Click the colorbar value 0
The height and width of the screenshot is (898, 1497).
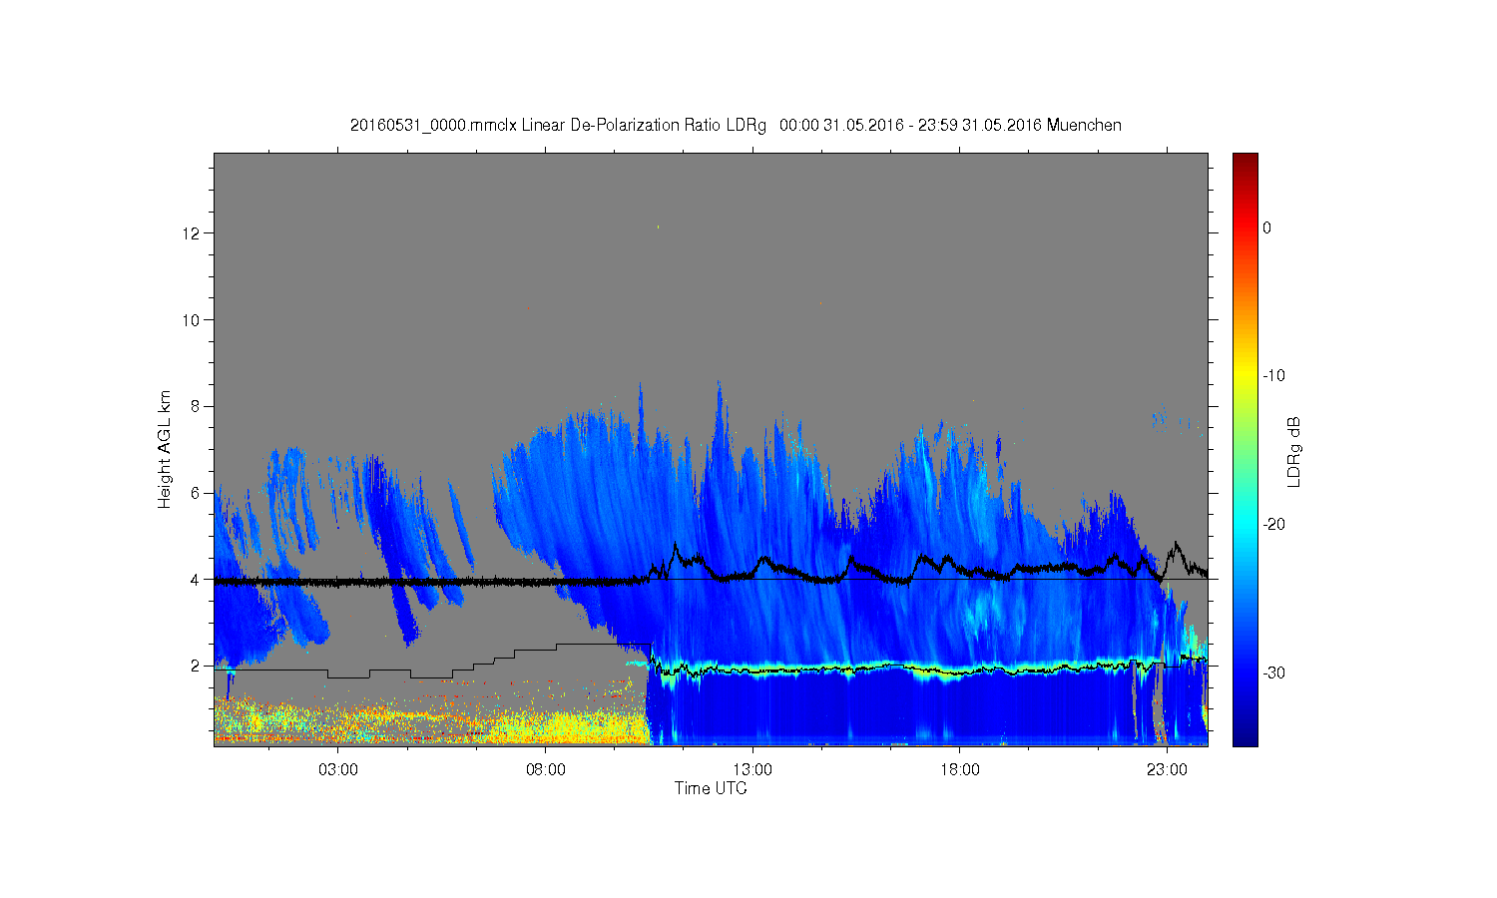(1267, 227)
